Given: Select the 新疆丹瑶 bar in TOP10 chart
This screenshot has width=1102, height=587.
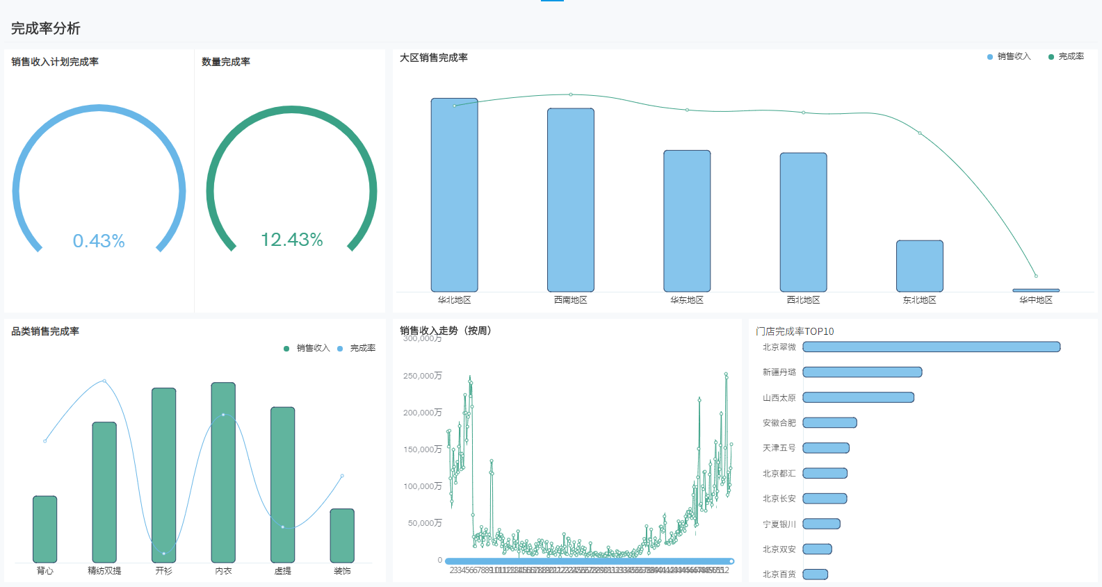Looking at the screenshot, I should pos(862,372).
